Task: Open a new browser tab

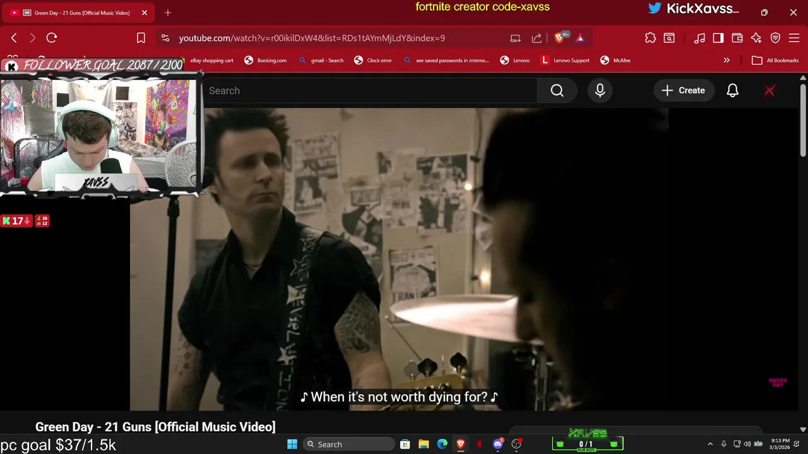Action: coord(168,13)
